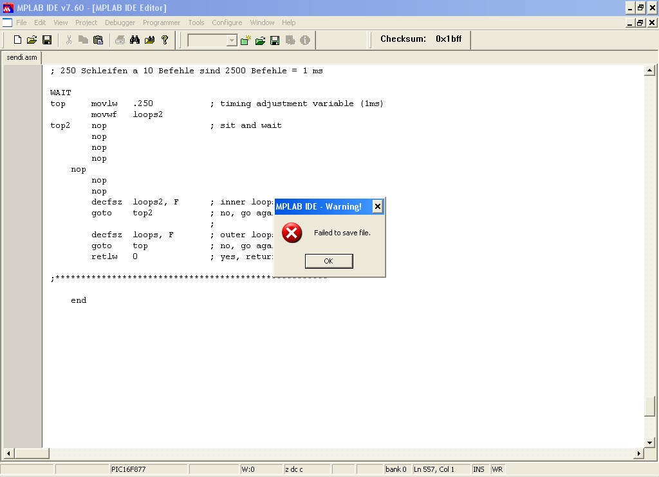Click the 'sit and wait' comment
Image resolution: width=659 pixels, height=477 pixels.
(246, 125)
